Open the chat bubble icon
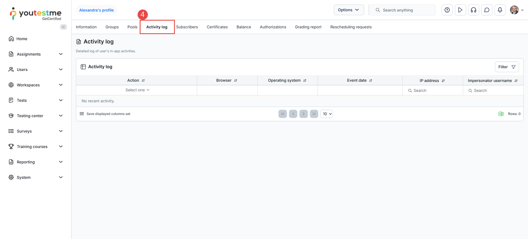Screen dimensions: 528x239 click(x=486, y=10)
